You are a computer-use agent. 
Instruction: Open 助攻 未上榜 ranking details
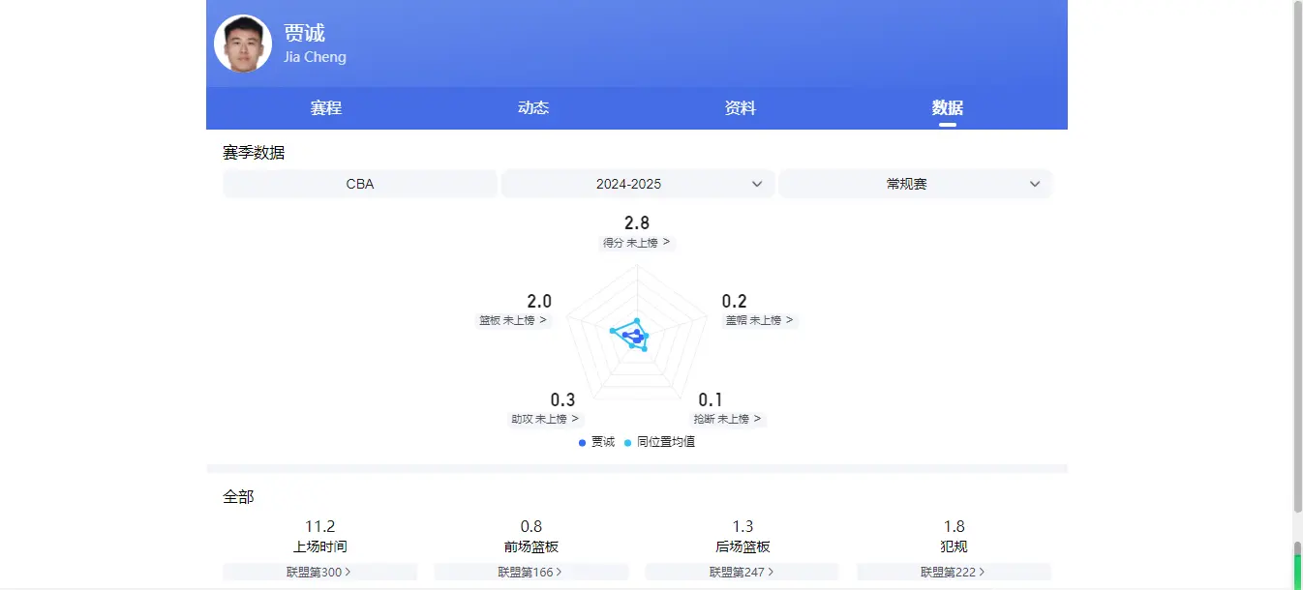pyautogui.click(x=546, y=418)
